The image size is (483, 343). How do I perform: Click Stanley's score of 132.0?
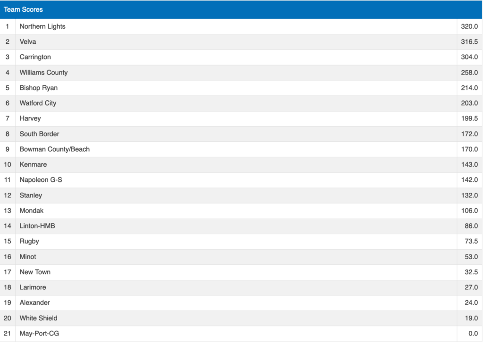[x=469, y=196]
